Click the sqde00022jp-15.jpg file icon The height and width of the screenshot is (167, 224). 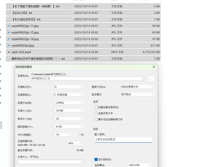9,32
